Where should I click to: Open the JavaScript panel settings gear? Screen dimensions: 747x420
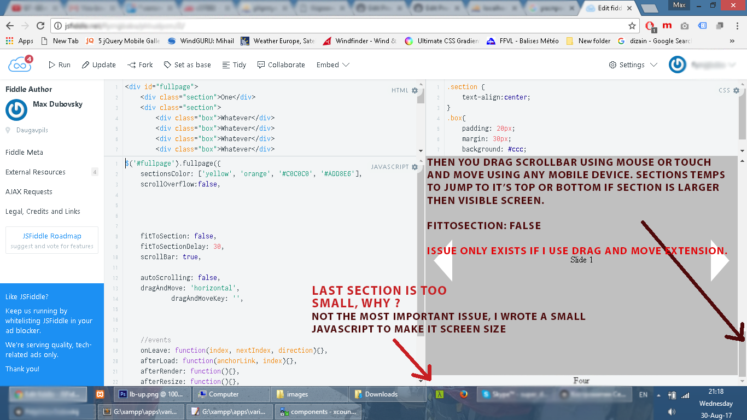pyautogui.click(x=414, y=166)
